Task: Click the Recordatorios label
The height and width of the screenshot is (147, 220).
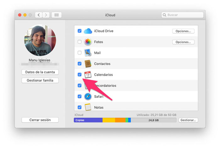Action: [x=105, y=86]
